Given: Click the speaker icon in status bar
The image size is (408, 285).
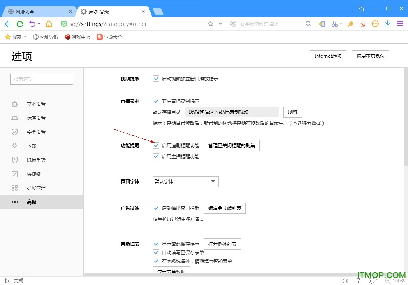Looking at the screenshot, I should (x=345, y=280).
